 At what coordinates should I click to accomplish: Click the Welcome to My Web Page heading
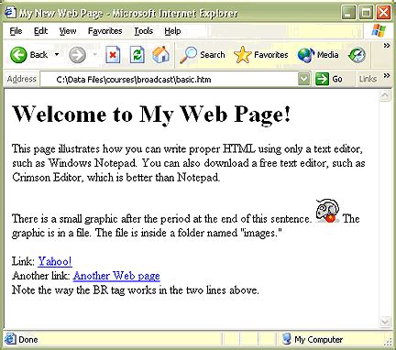coord(151,115)
